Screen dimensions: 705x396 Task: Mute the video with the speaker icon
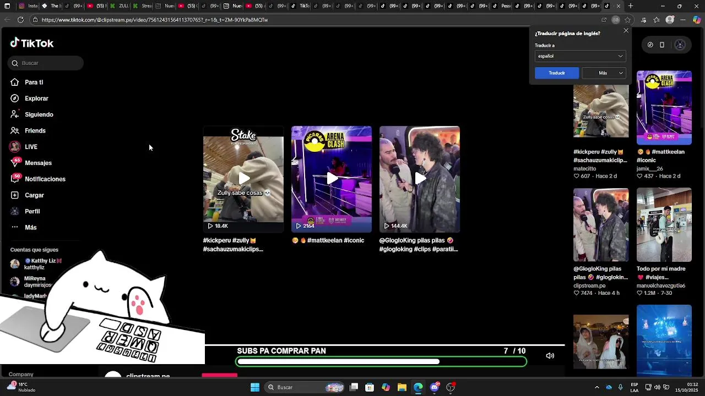point(550,356)
